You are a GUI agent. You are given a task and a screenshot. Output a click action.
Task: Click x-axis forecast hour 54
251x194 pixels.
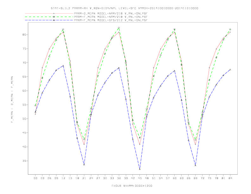point(161,178)
